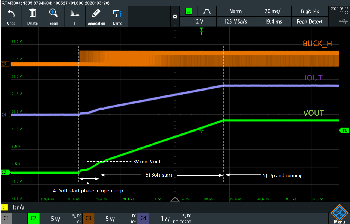
Task: Select the purple C4 channel marker
Action: 5,115
